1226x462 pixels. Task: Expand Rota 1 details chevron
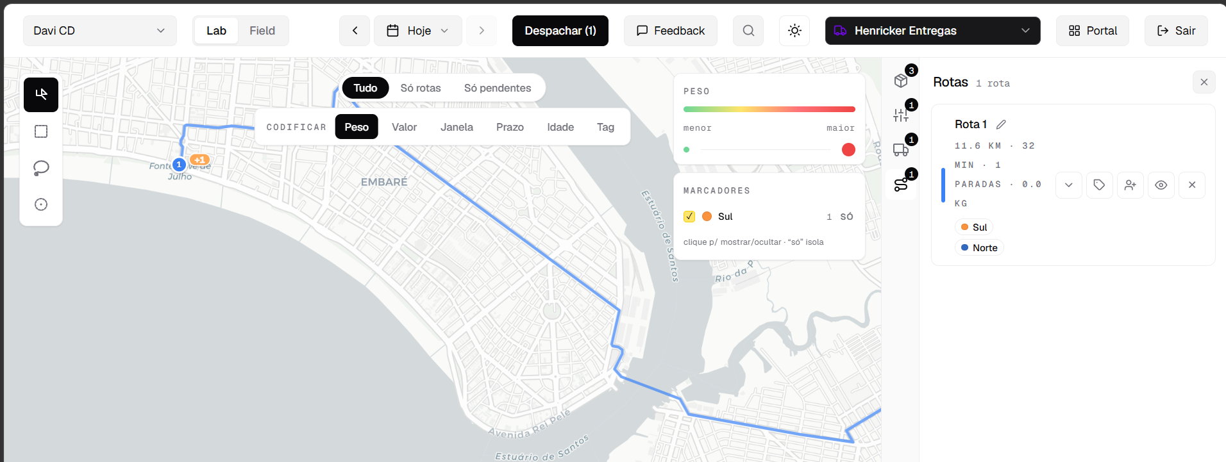coord(1068,185)
